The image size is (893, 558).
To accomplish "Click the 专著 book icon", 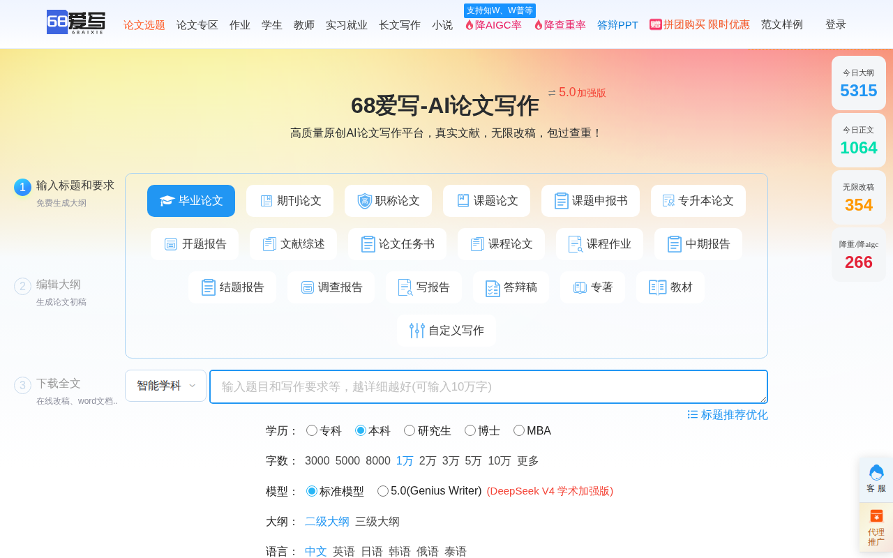I will tap(580, 287).
